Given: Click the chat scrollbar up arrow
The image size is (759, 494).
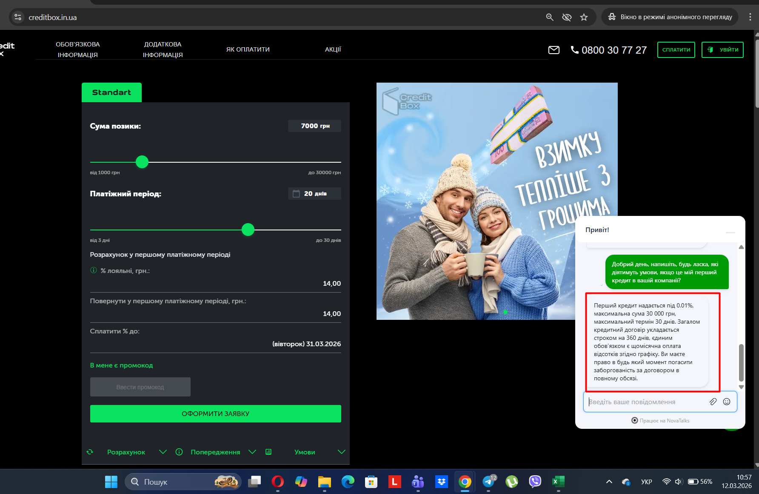Looking at the screenshot, I should [x=742, y=247].
